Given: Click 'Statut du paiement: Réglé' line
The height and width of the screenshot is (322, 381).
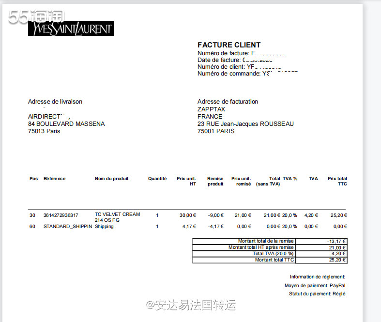Looking at the screenshot, I should [317, 294].
